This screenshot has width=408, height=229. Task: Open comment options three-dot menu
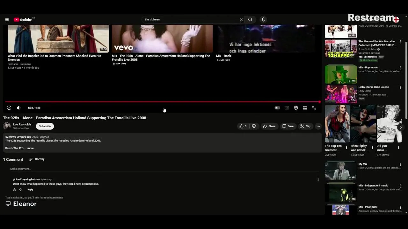click(318, 179)
